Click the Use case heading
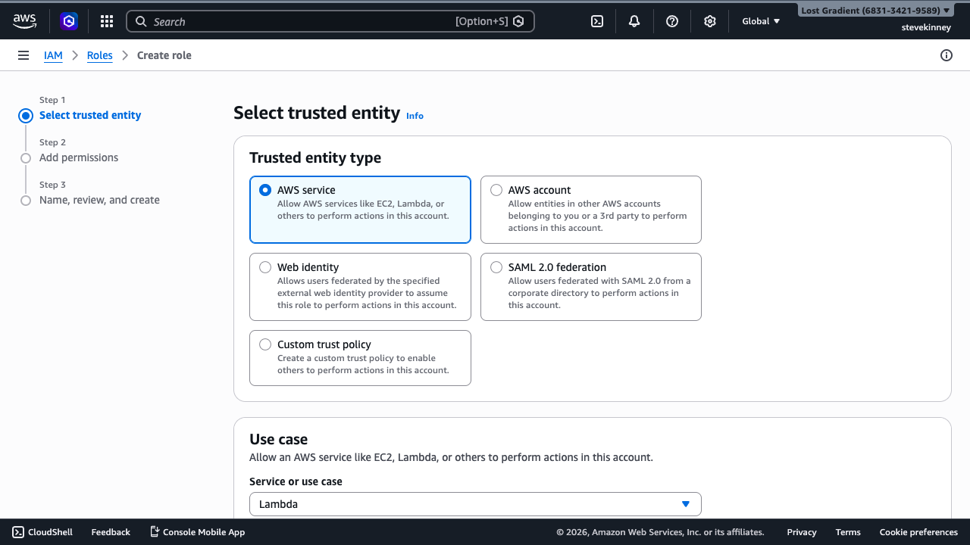 click(278, 439)
